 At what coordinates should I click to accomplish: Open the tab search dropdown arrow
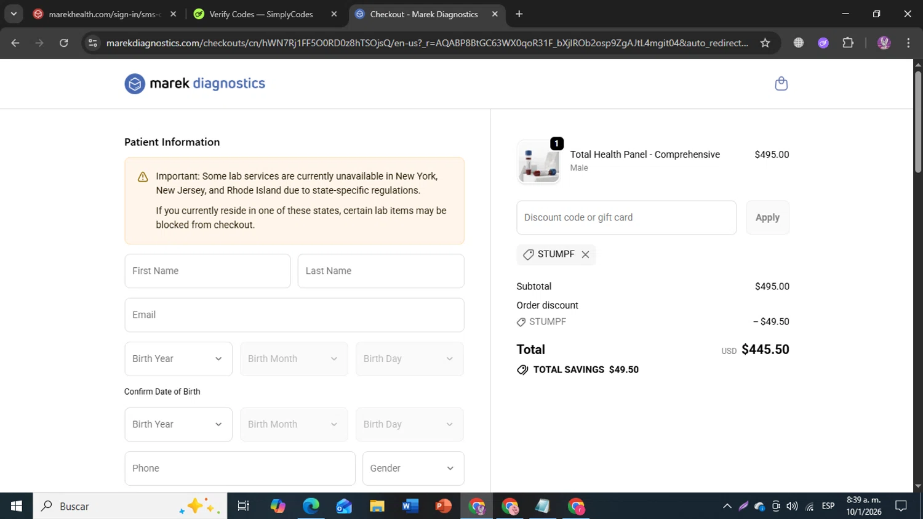[14, 14]
